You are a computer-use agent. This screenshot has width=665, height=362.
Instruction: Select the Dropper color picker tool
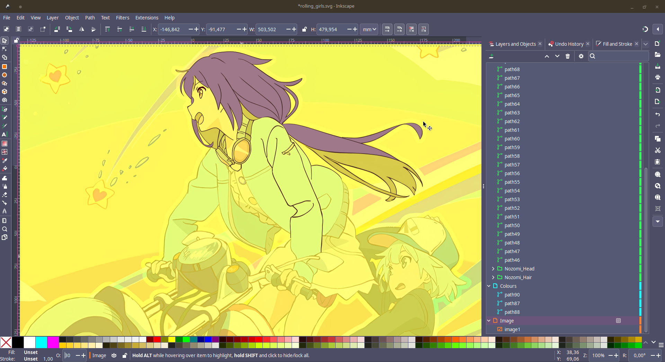5,160
